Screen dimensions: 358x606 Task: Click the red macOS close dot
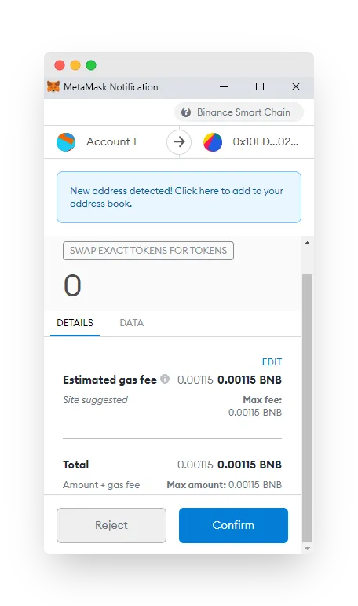tap(60, 65)
